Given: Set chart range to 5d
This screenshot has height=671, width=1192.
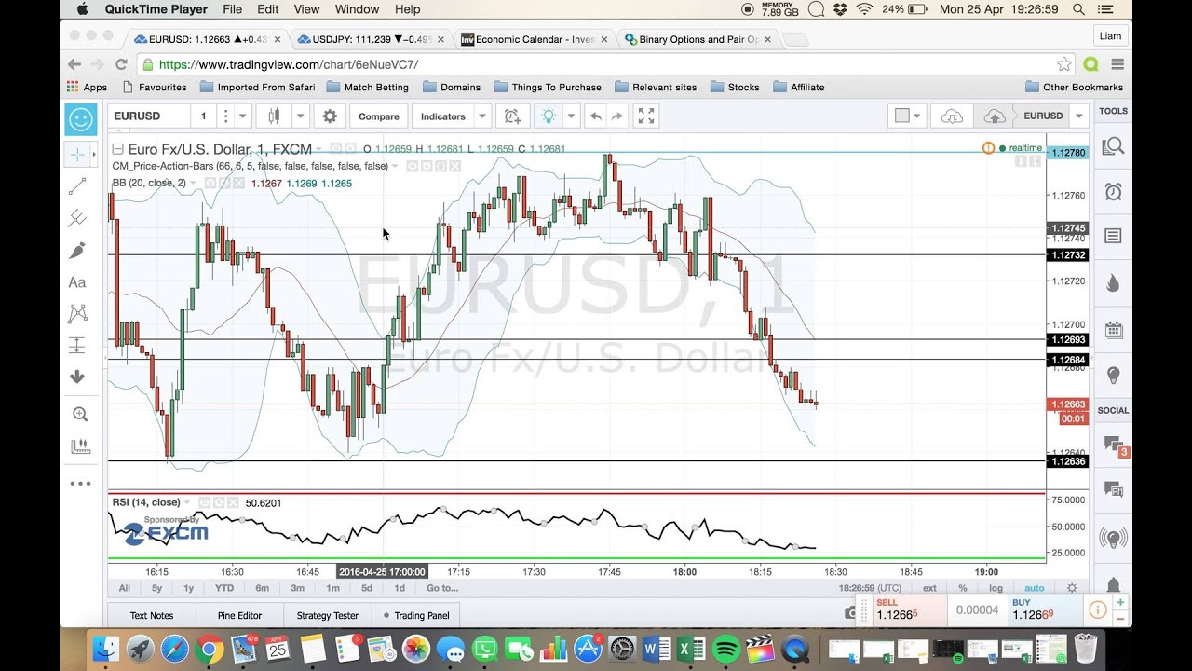Looking at the screenshot, I should [x=367, y=588].
